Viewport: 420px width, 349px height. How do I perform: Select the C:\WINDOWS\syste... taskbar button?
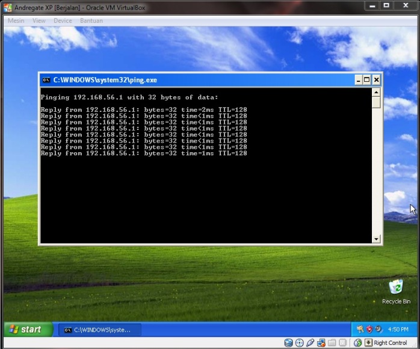(x=100, y=330)
